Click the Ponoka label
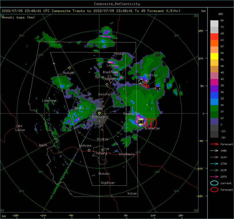 click(x=119, y=54)
